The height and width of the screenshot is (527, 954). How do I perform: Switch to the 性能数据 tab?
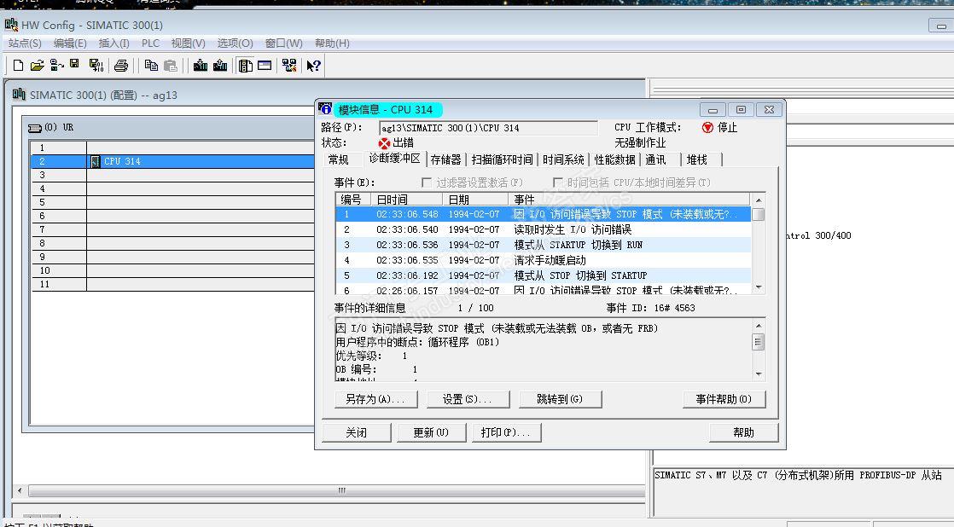(x=615, y=159)
